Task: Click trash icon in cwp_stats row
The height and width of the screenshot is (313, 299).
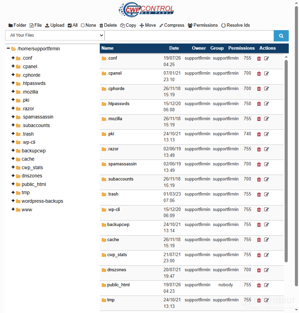Action: pyautogui.click(x=259, y=255)
